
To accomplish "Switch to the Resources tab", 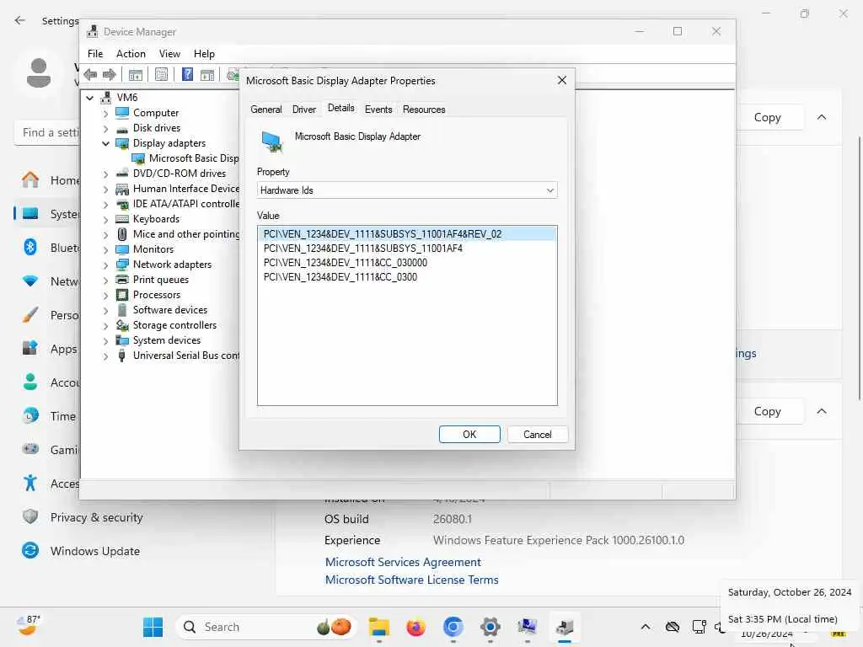I will pyautogui.click(x=424, y=110).
